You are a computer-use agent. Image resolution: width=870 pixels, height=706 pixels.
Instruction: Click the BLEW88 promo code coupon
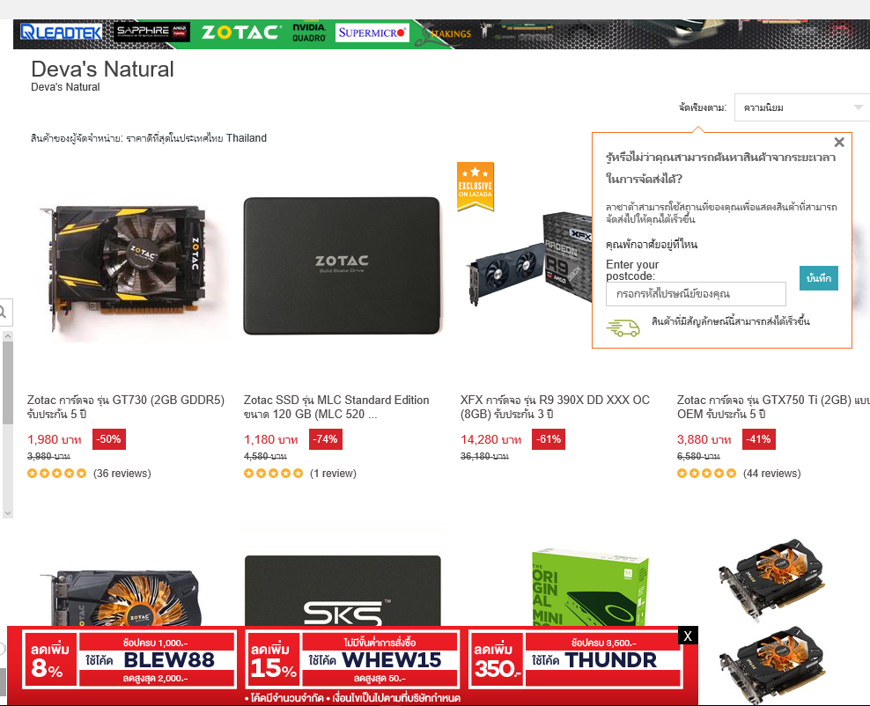(x=129, y=659)
